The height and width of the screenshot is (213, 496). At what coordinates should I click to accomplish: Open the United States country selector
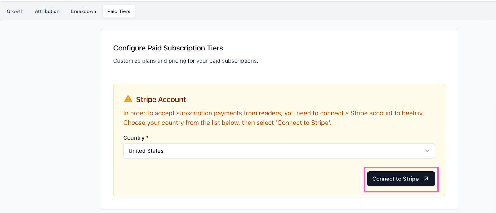click(279, 151)
